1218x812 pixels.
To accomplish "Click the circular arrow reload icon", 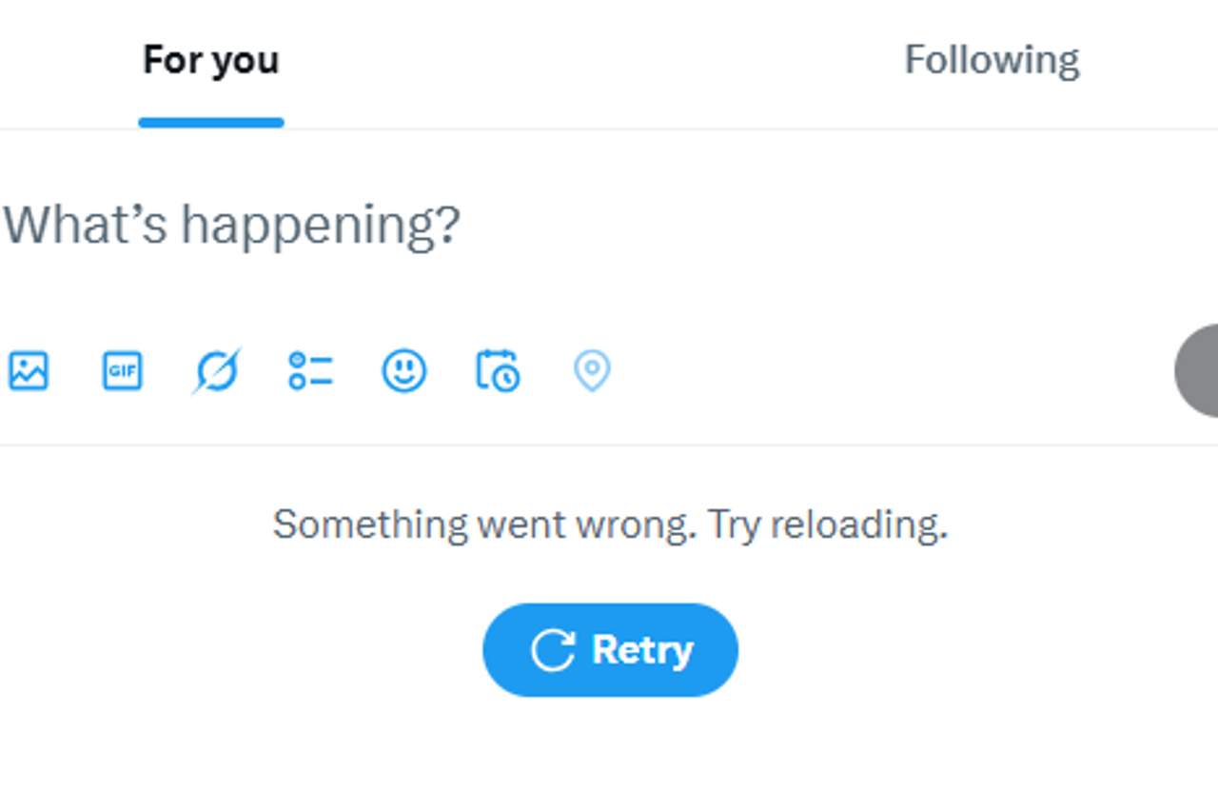I will 552,650.
